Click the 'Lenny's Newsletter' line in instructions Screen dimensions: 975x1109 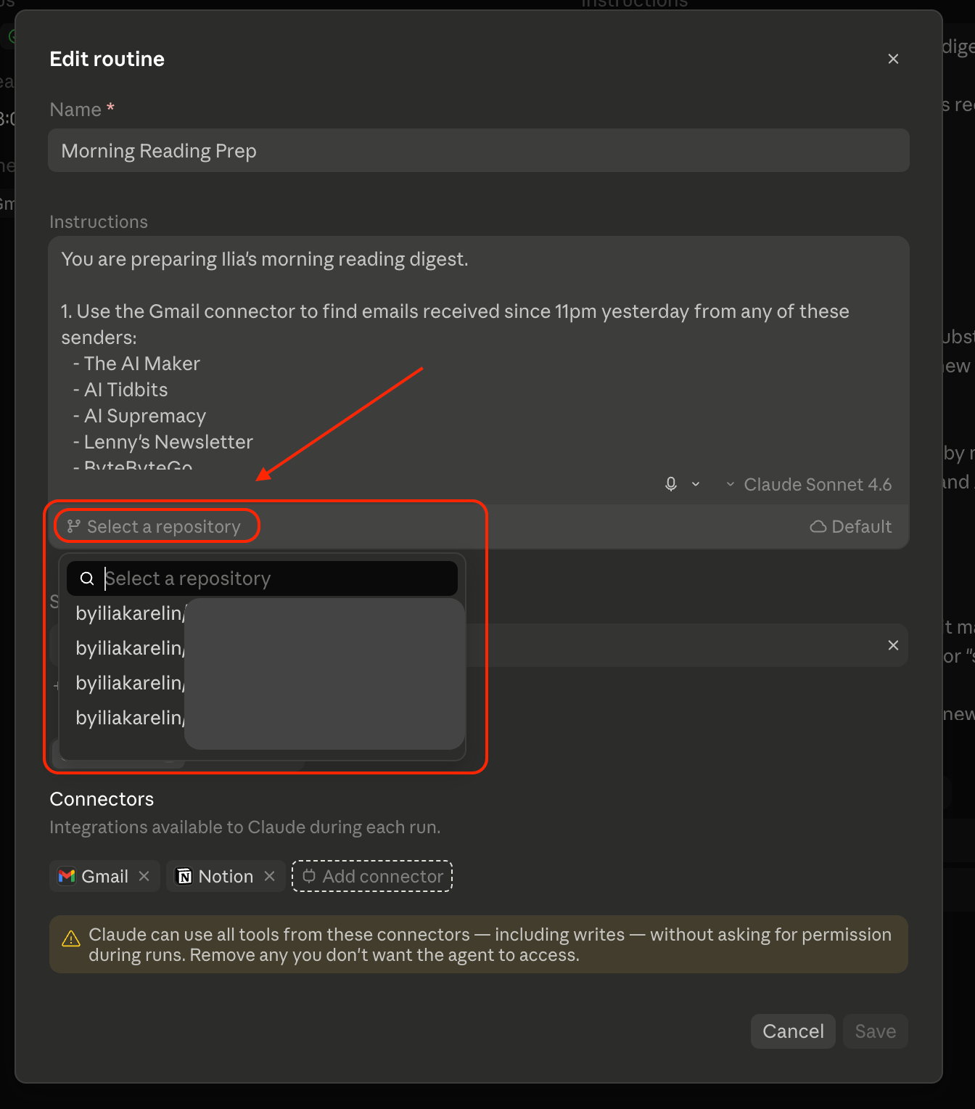pyautogui.click(x=168, y=442)
